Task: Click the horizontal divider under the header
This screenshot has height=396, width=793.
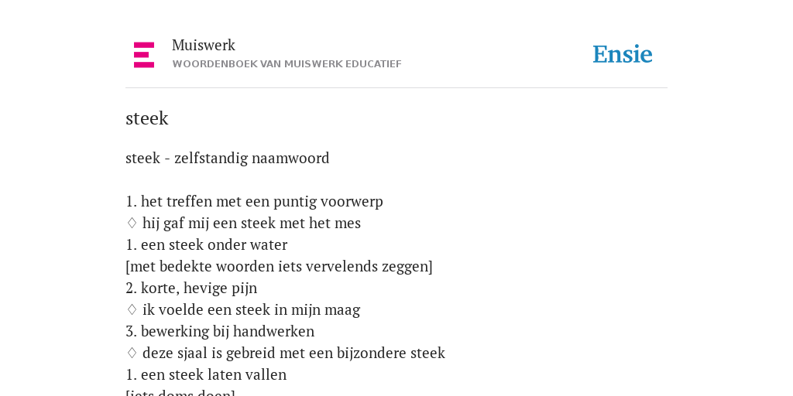Action: 396,88
